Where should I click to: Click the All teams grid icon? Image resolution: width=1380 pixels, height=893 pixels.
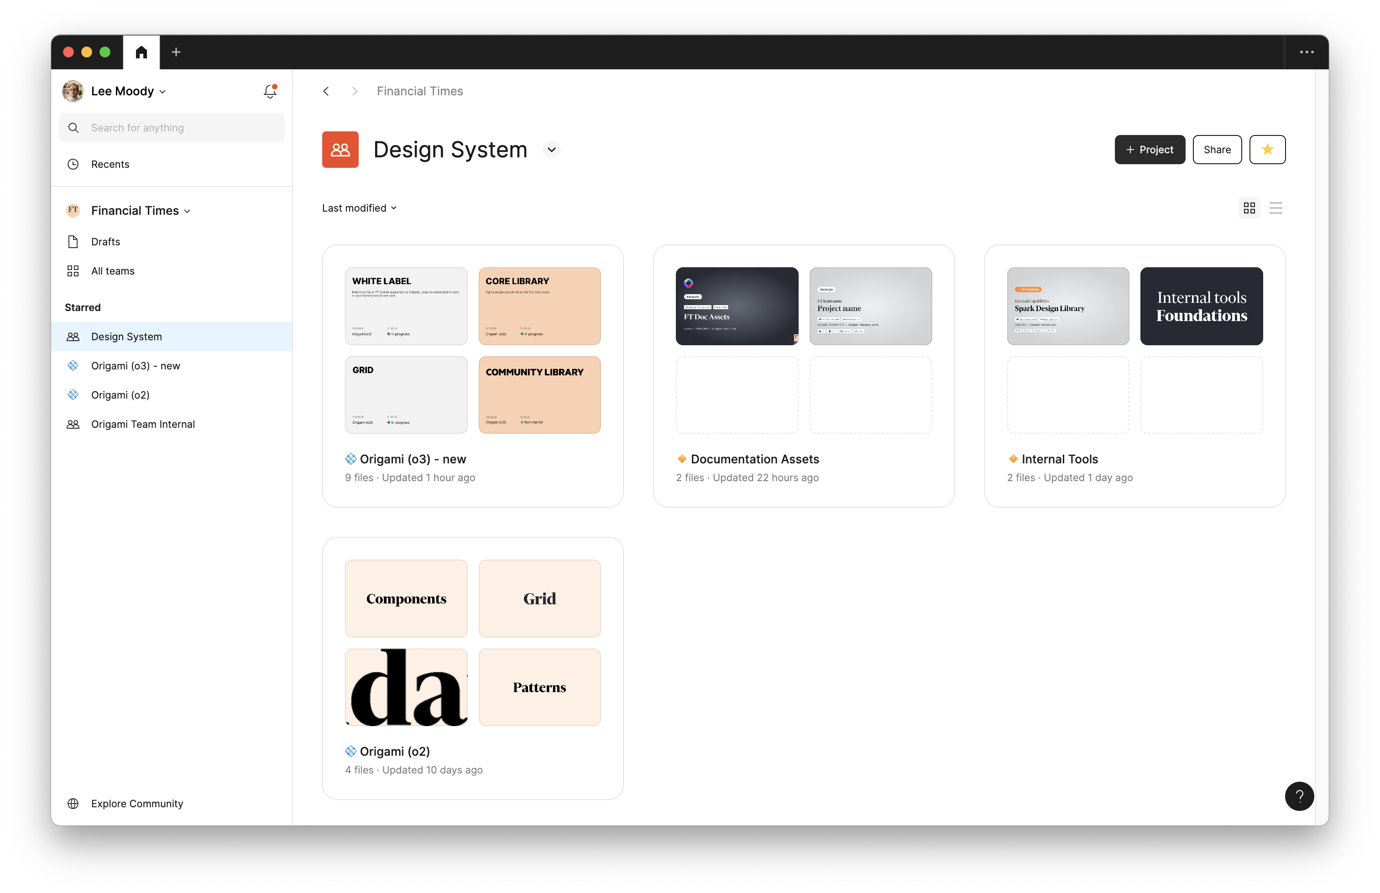[x=73, y=270]
